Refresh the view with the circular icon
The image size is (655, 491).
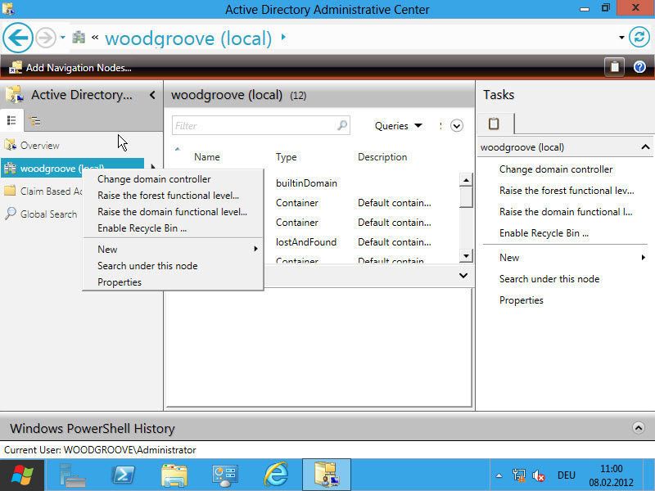tap(639, 38)
